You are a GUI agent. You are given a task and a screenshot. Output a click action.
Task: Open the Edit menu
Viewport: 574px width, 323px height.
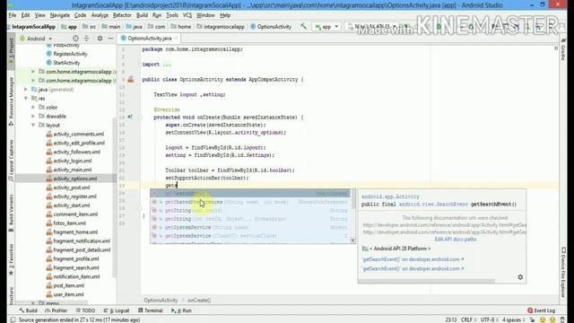[25, 15]
